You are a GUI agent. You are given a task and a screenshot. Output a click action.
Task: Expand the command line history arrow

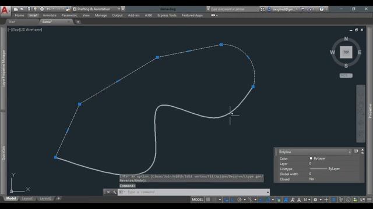coord(268,192)
